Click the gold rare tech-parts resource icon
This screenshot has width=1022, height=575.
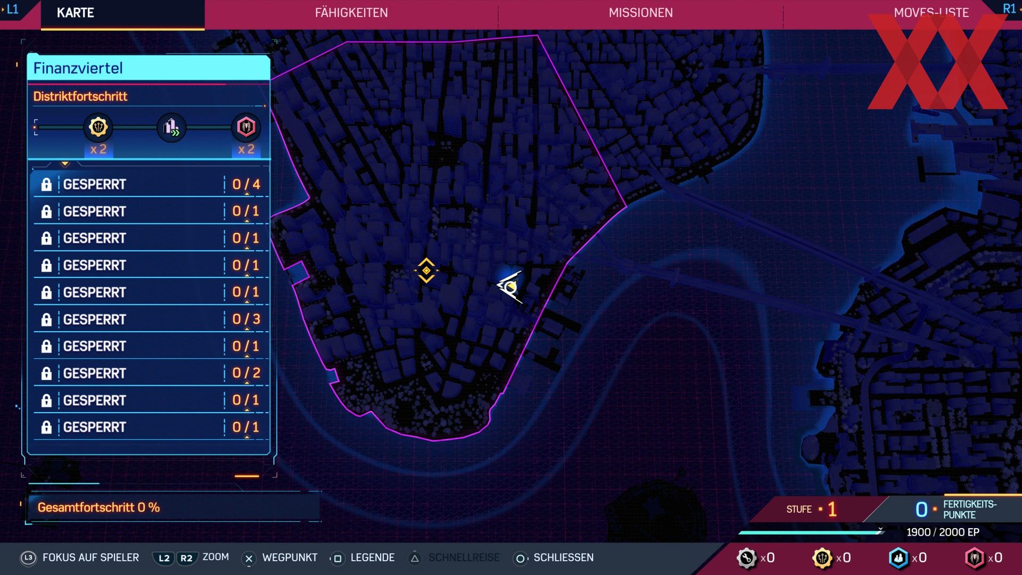[x=822, y=558]
